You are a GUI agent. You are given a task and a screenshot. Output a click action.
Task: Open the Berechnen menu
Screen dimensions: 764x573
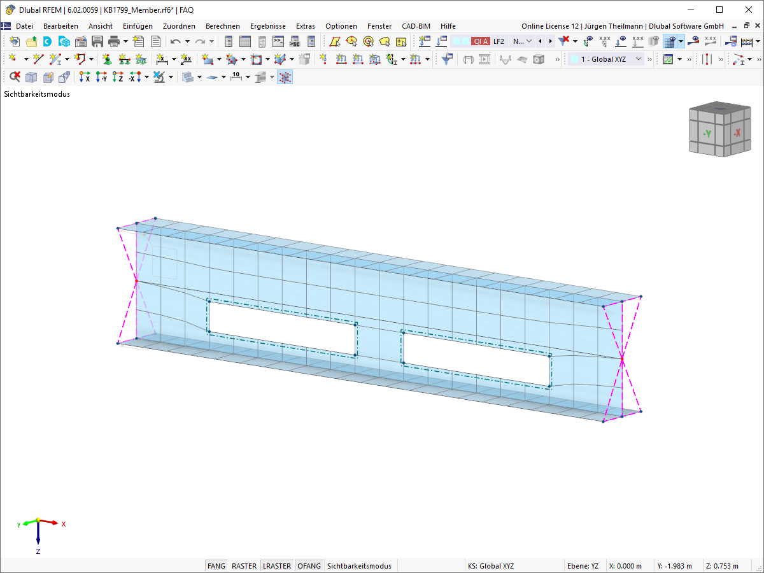coord(223,26)
